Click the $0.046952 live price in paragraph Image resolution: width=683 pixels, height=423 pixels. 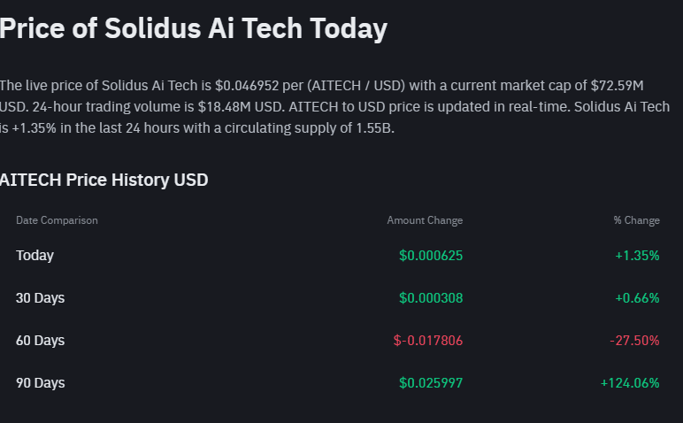point(247,85)
